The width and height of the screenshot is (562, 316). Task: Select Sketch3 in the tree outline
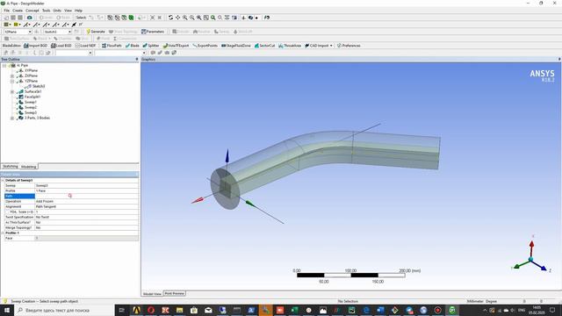click(39, 86)
